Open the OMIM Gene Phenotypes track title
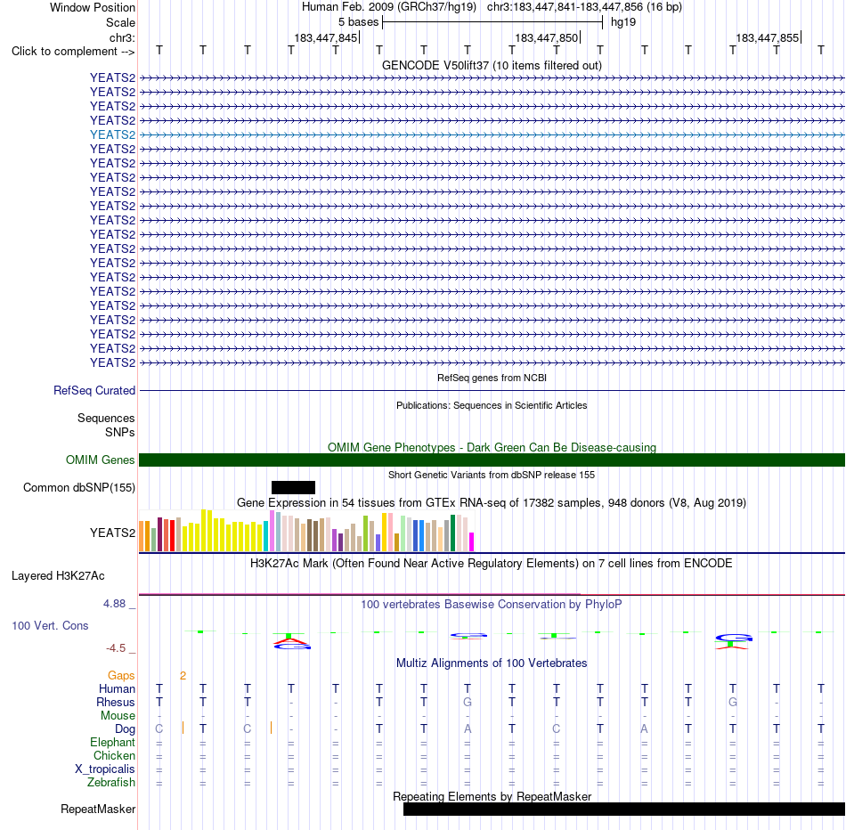The height and width of the screenshot is (830, 846). 492,447
